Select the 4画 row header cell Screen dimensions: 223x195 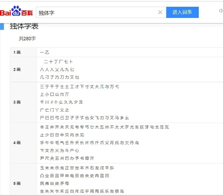pos(17,143)
